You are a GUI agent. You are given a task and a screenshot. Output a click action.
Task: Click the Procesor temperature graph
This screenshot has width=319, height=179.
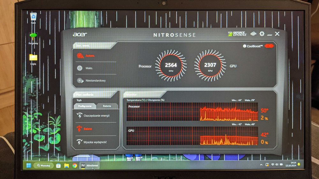click(x=192, y=112)
